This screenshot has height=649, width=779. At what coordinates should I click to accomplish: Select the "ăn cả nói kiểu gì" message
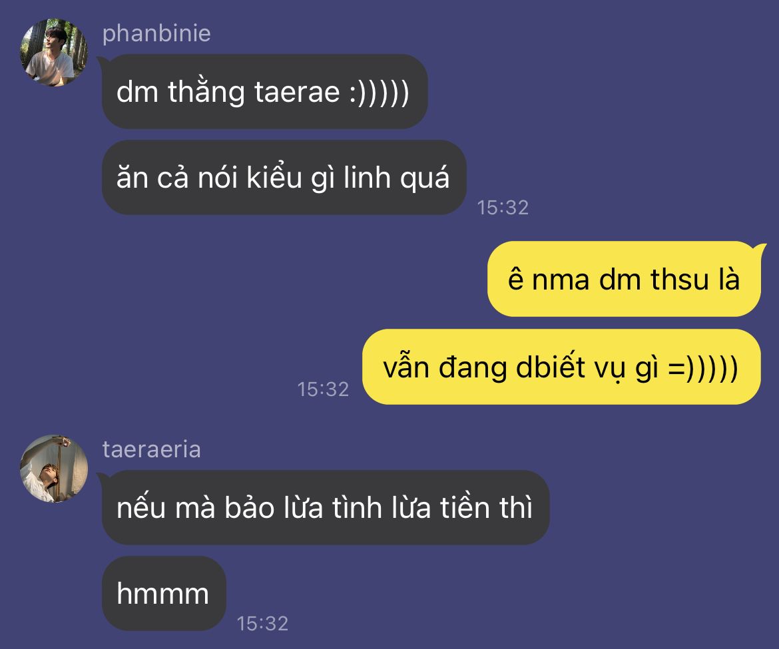coord(283,178)
